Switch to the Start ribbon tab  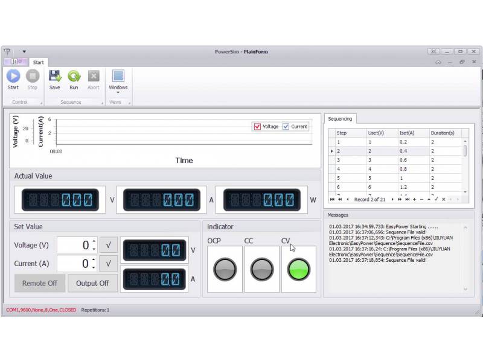tap(38, 62)
